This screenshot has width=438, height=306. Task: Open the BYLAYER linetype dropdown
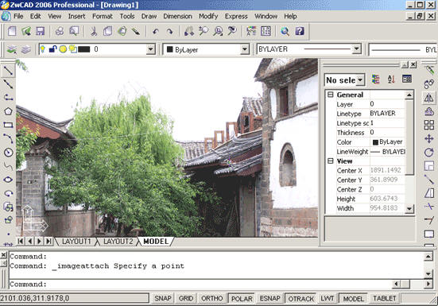click(356, 49)
